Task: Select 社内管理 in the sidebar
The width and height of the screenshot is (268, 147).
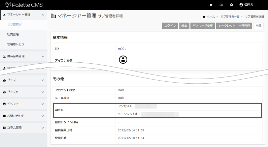Action: click(x=13, y=34)
